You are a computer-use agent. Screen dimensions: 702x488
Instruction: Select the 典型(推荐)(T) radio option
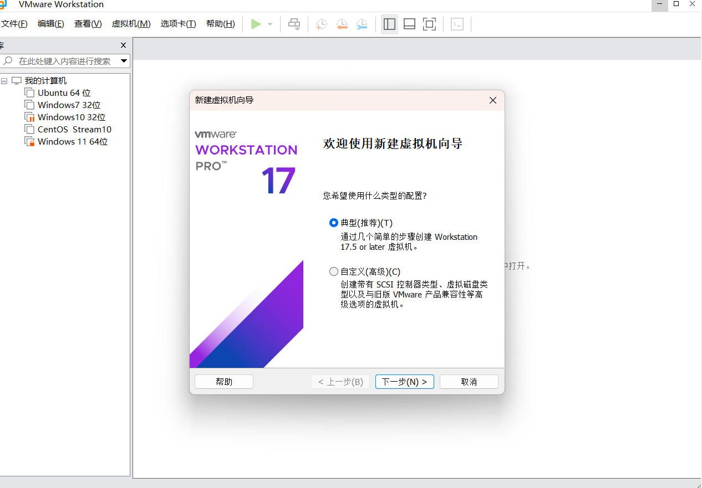[x=333, y=223]
